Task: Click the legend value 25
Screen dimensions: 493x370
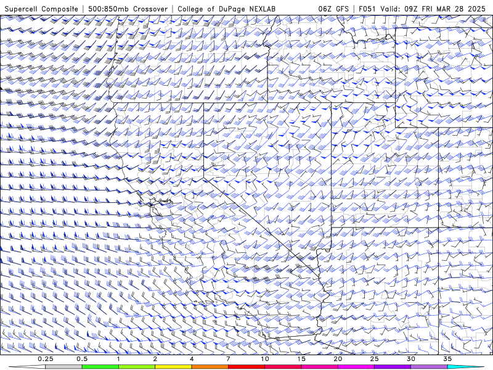Action: tap(374, 359)
